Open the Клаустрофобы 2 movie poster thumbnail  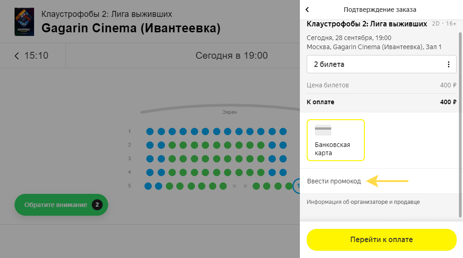click(x=24, y=22)
